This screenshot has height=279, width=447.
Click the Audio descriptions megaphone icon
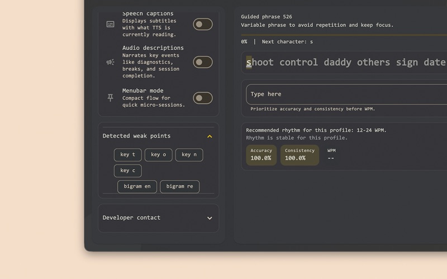click(x=110, y=62)
